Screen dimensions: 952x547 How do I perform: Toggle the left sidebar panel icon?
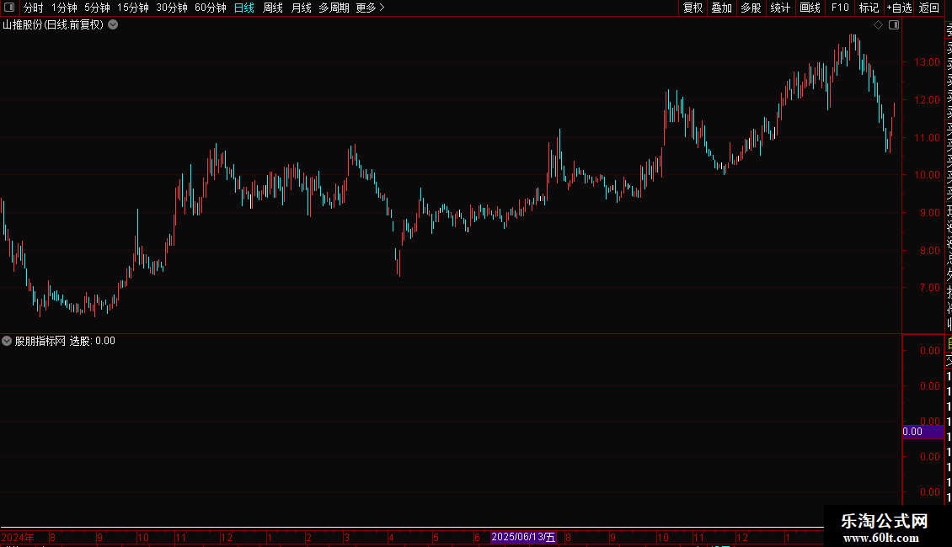click(9, 8)
